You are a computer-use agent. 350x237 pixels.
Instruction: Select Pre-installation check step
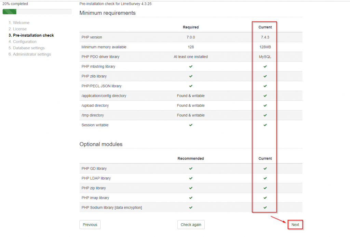tap(31, 35)
